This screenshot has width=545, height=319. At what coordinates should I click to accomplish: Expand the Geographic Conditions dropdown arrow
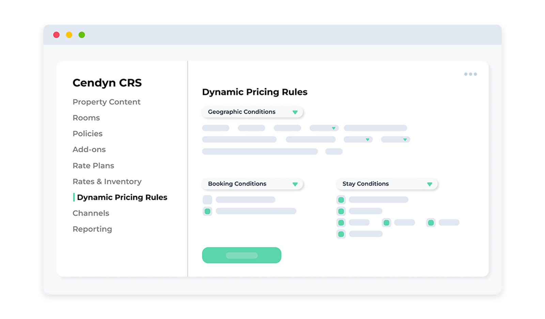point(295,112)
